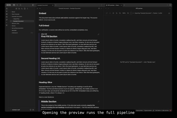This screenshot has height=118, width=177.
Task: Open command palette ribbon icon
Action: point(7,23)
